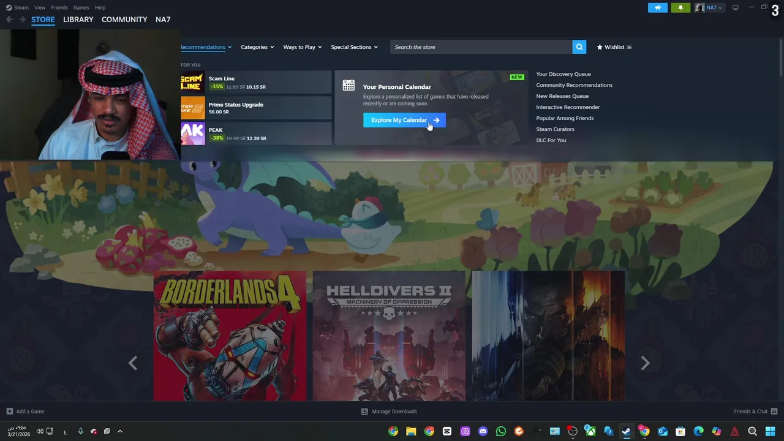784x441 pixels.
Task: Go forward with the navigation forward arrow
Action: (22, 20)
